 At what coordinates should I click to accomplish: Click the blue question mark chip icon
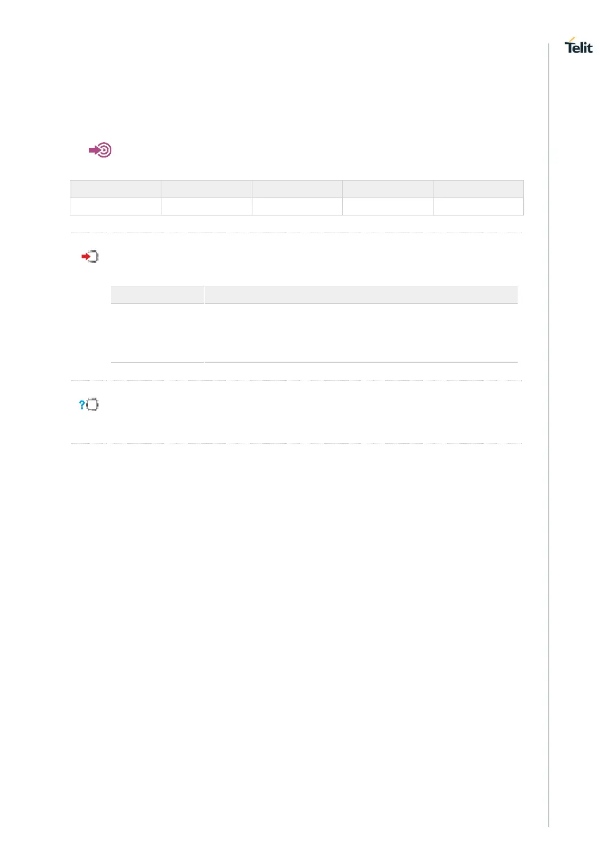point(89,405)
